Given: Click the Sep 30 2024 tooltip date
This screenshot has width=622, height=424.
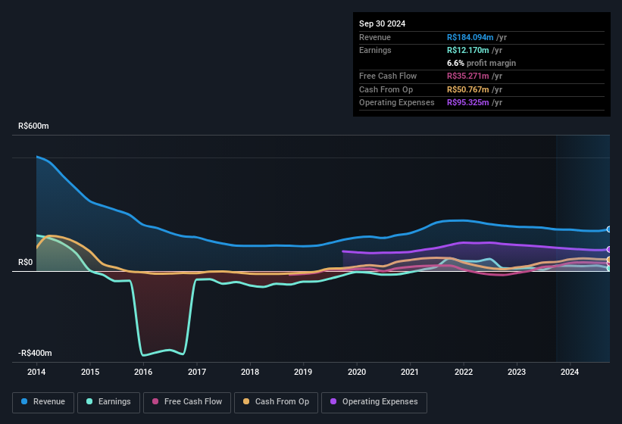Looking at the screenshot, I should coord(382,23).
